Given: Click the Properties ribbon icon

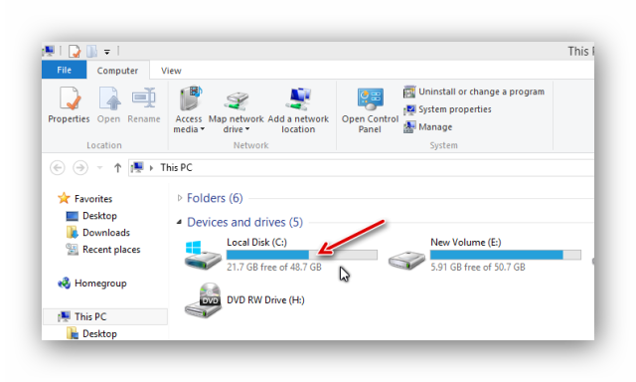Looking at the screenshot, I should (70, 98).
